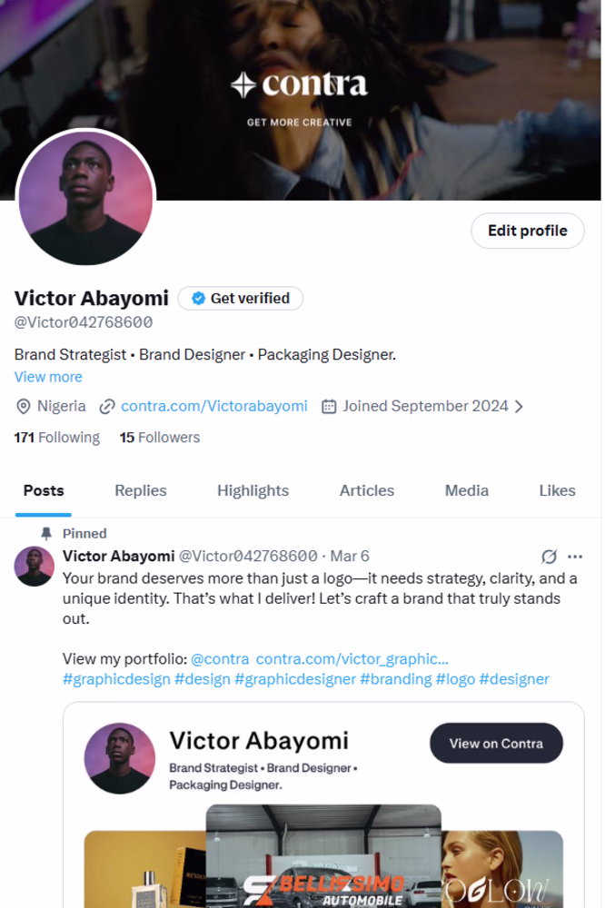Click the Grok icon on pinned post

pyautogui.click(x=549, y=557)
